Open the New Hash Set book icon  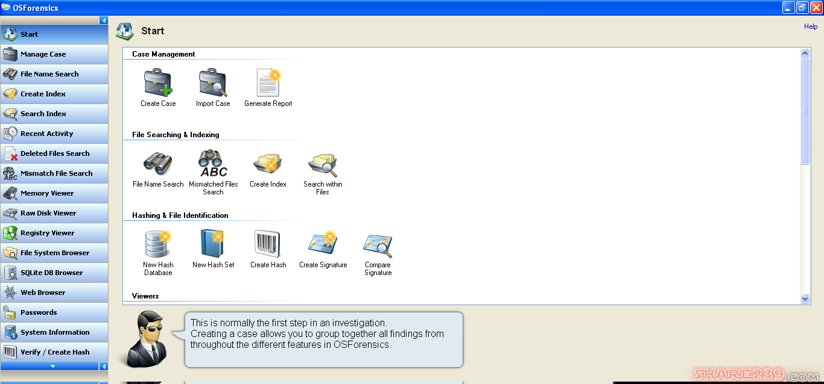[213, 244]
